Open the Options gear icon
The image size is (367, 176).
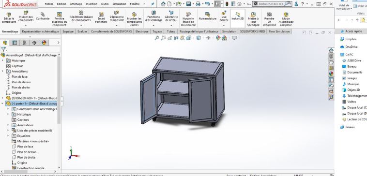[x=239, y=4]
